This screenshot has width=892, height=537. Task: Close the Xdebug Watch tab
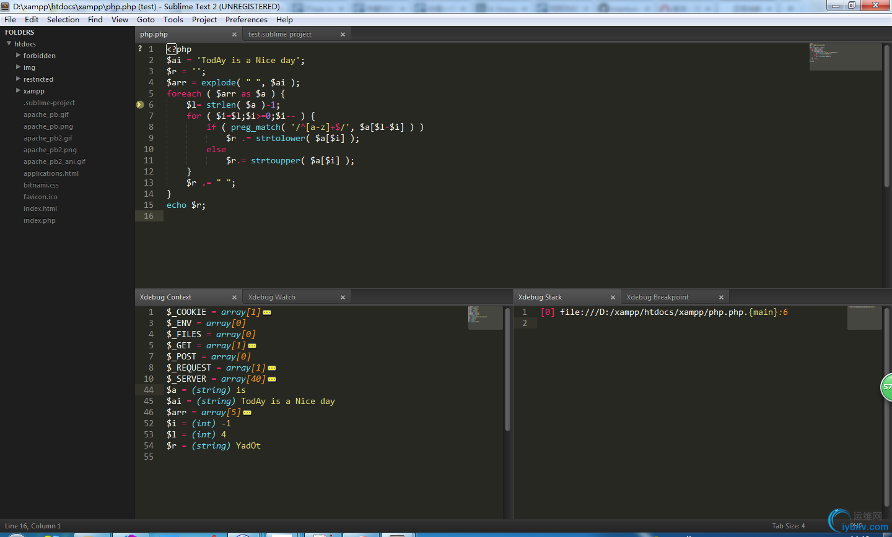click(x=343, y=298)
